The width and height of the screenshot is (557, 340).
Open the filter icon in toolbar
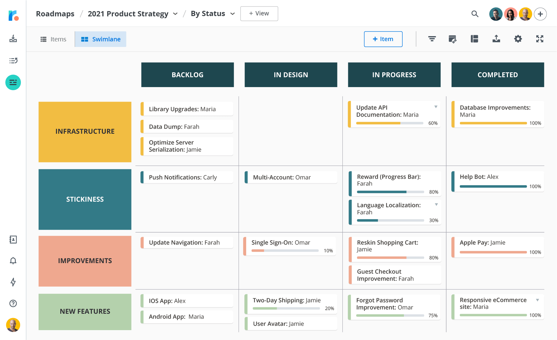(432, 39)
